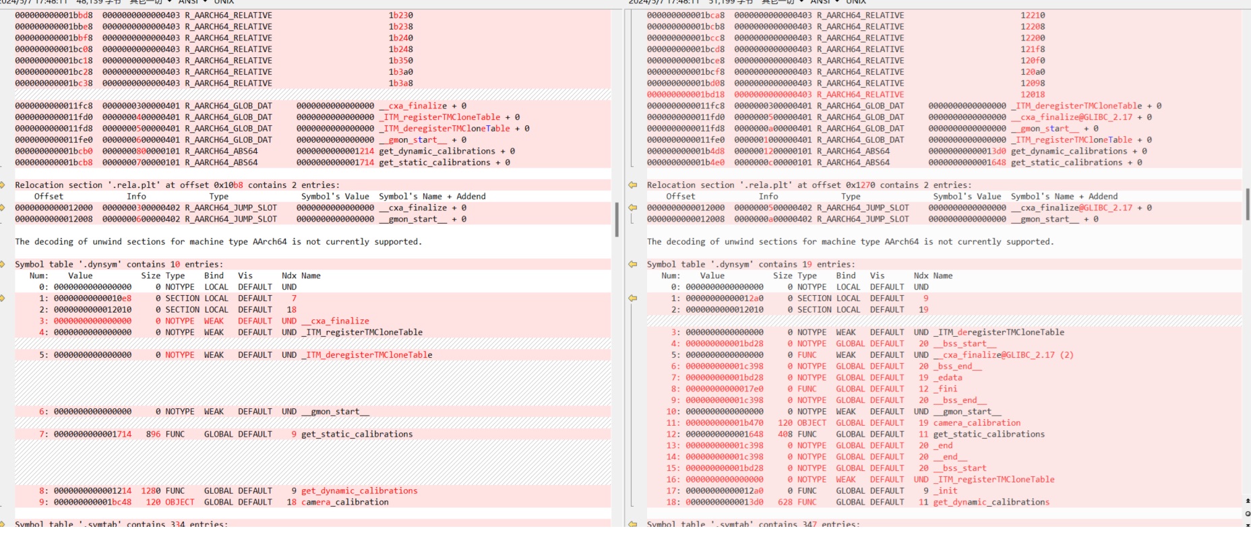This screenshot has width=1251, height=539.
Task: Click copy-to-right arrow beside left '.dynsym' header
Action: click(3, 264)
